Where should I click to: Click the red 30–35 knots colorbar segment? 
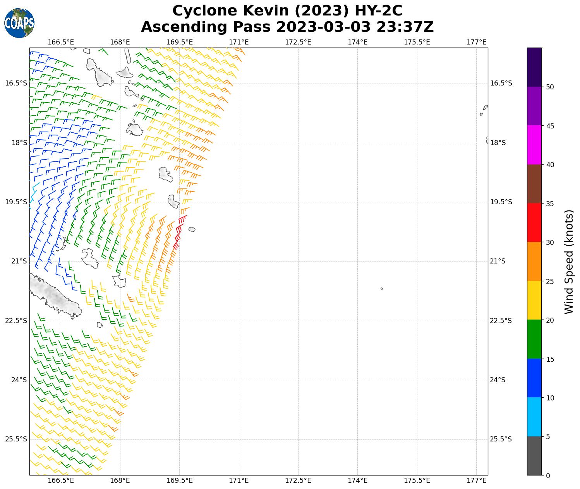[534, 222]
